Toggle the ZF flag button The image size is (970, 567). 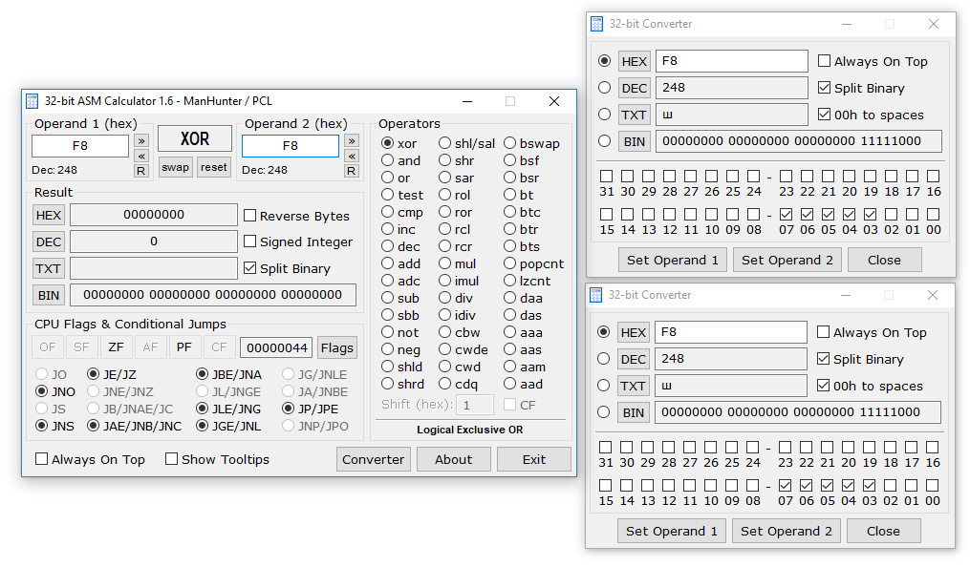[x=116, y=347]
